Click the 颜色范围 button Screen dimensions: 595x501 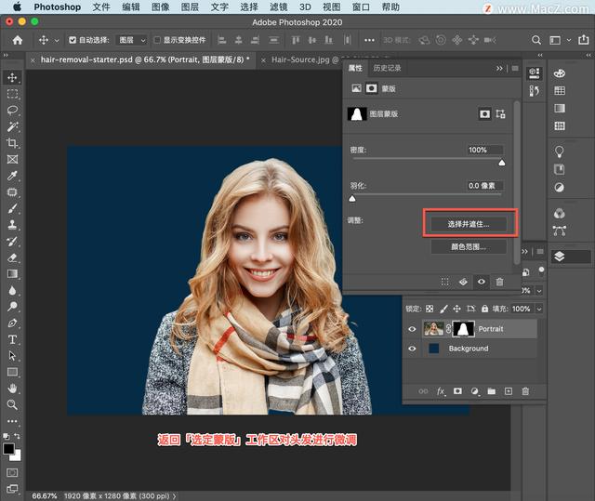469,247
